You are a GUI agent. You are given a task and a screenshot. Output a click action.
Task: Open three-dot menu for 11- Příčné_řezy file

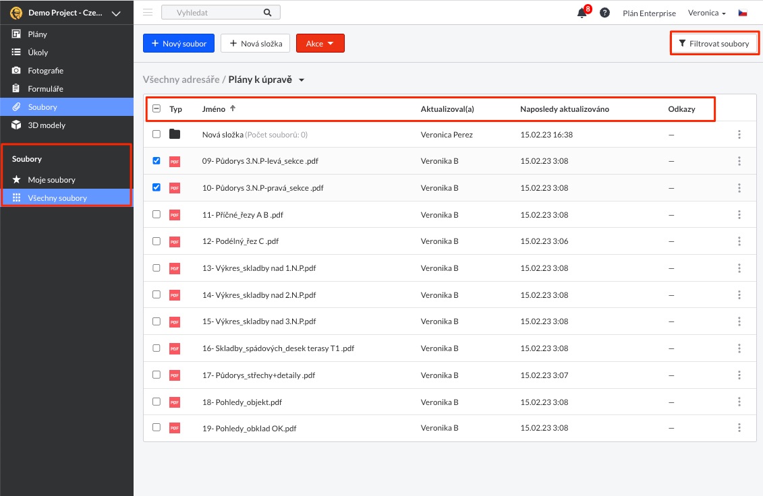point(739,214)
